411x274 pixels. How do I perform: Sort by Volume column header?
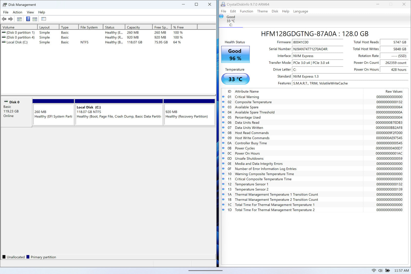(x=19, y=27)
